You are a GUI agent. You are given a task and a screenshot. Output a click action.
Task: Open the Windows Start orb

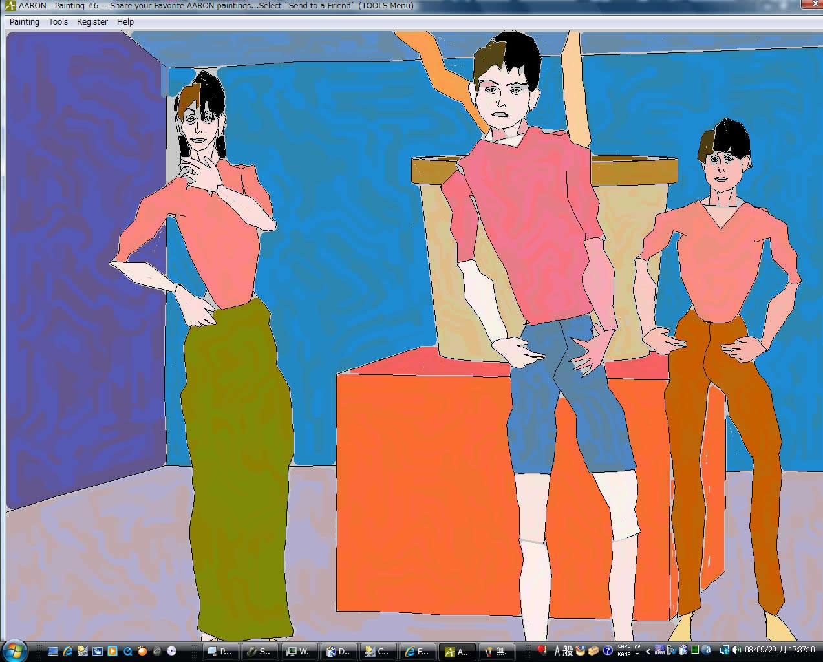14,651
